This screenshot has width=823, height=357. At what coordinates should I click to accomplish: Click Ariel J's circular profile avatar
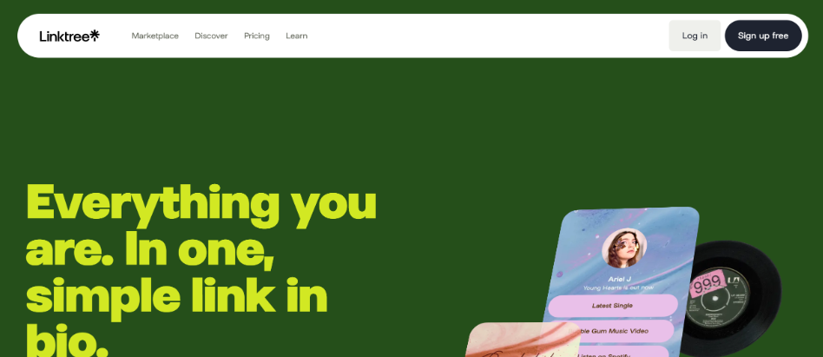[623, 248]
